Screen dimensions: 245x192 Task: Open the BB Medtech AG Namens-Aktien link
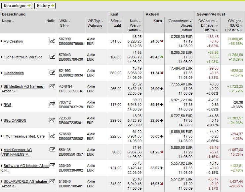pos(23,89)
